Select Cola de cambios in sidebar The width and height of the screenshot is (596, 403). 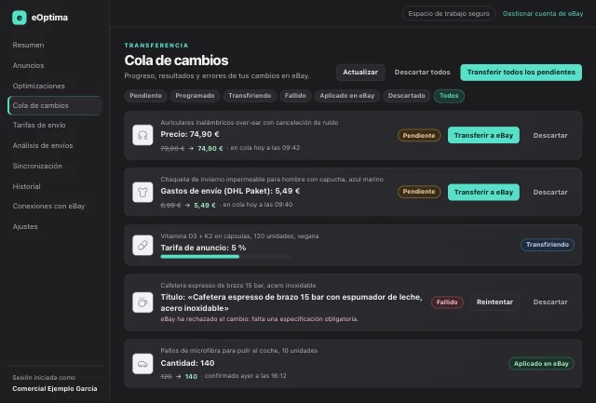click(x=54, y=105)
